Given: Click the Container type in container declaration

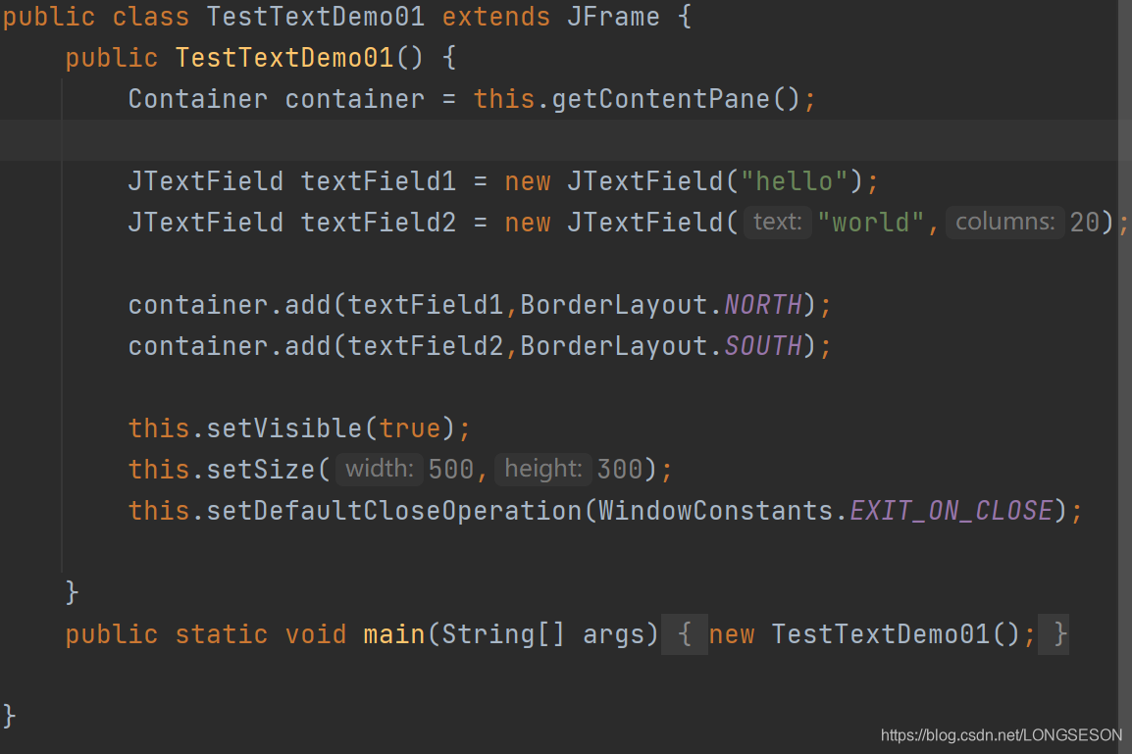Looking at the screenshot, I should pyautogui.click(x=198, y=99).
